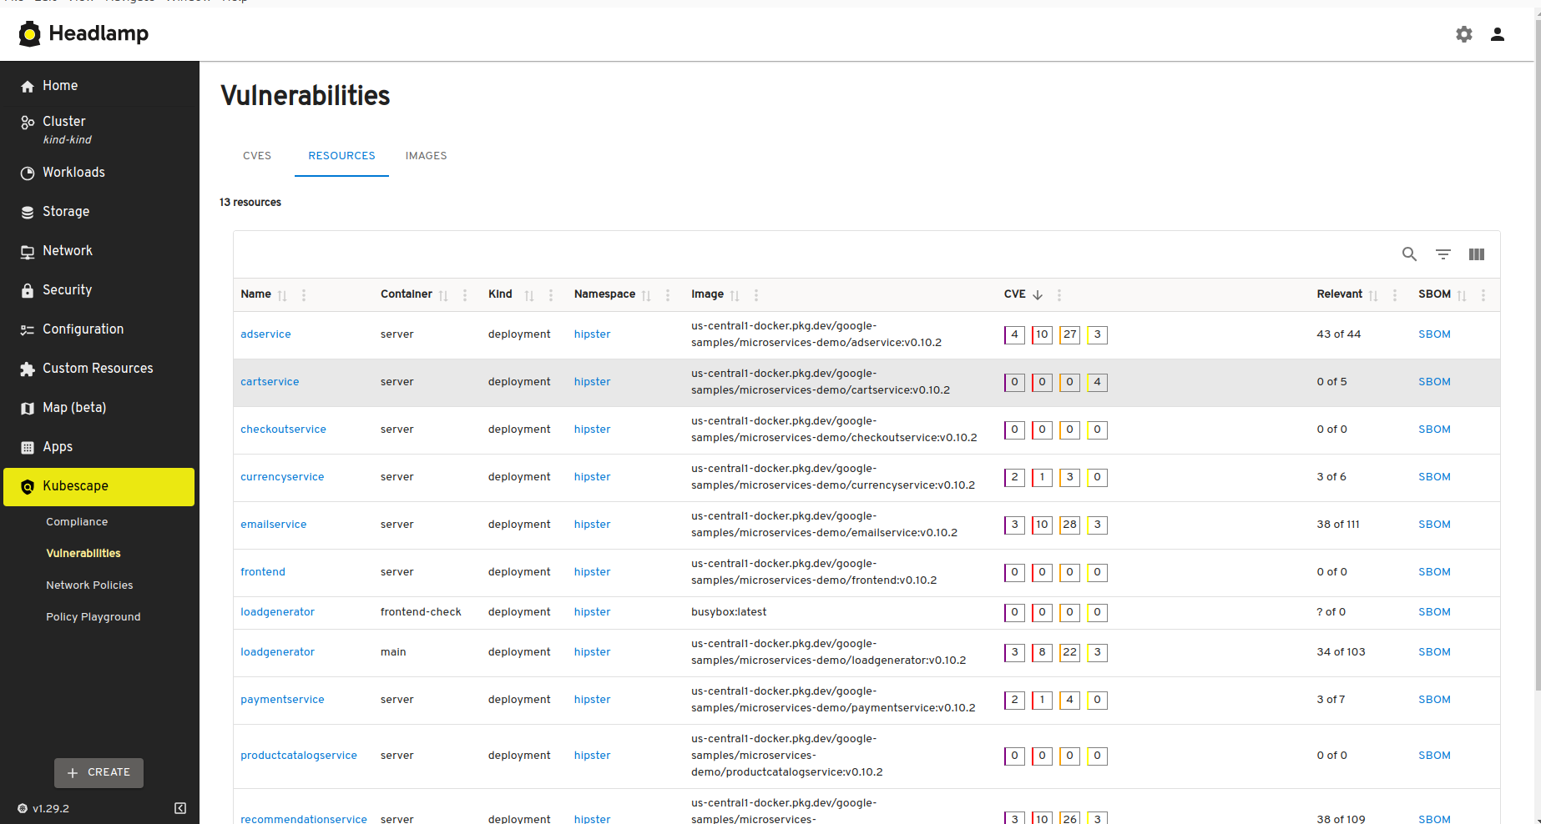1541x824 pixels.
Task: Open the table filter icon
Action: pyautogui.click(x=1443, y=254)
